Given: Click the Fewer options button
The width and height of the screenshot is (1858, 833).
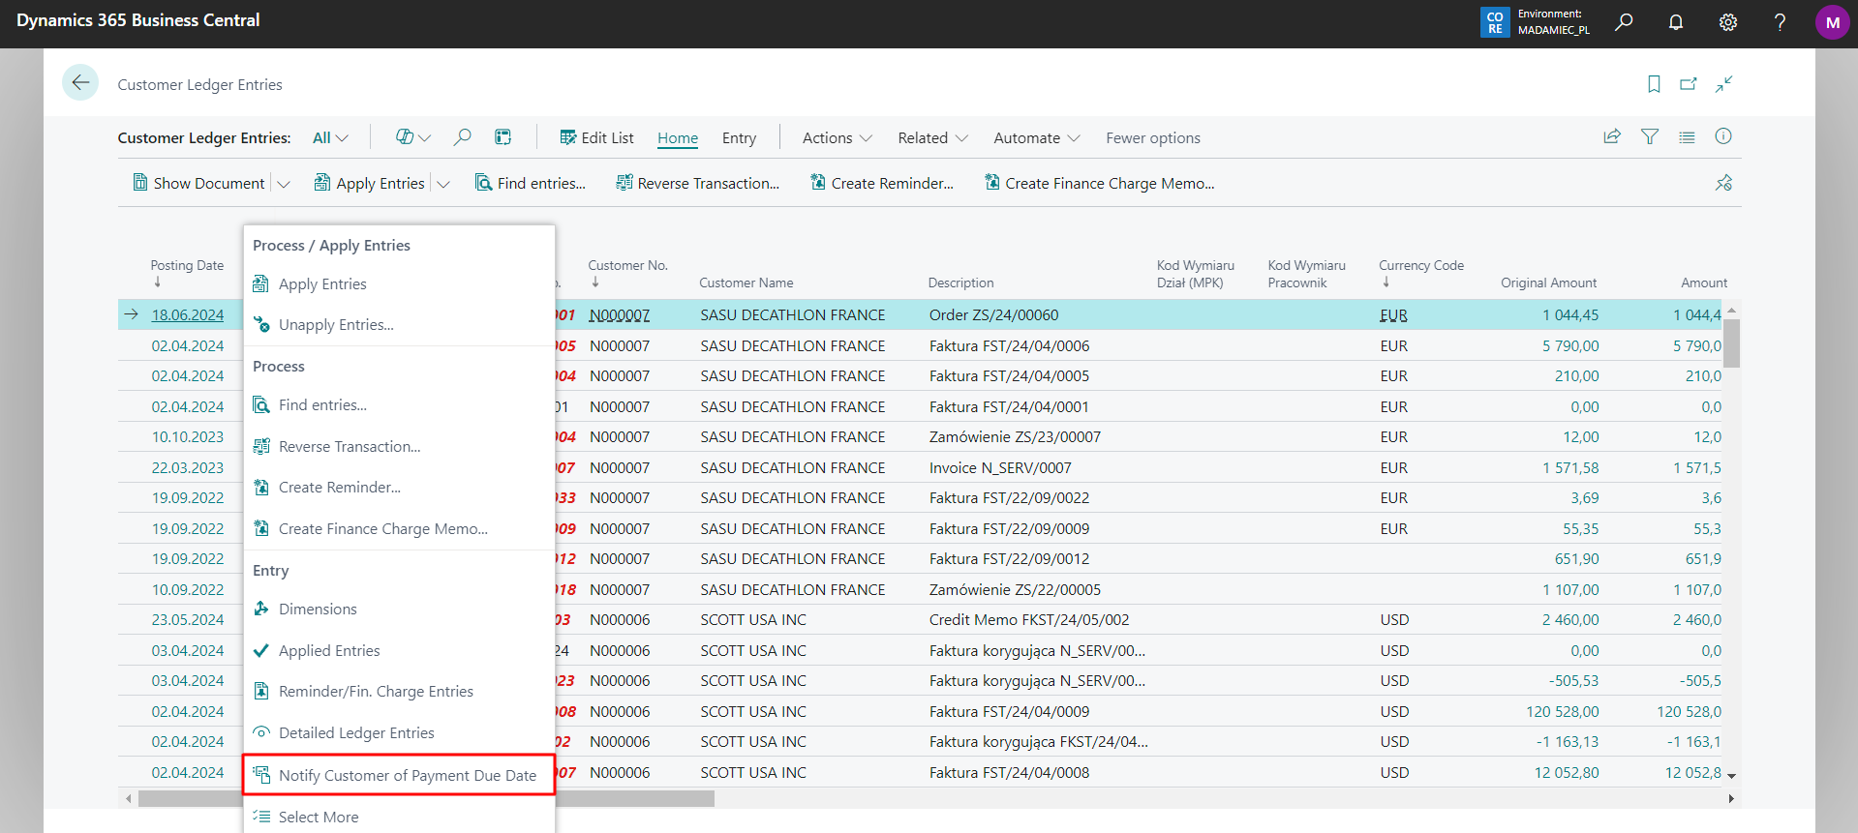Looking at the screenshot, I should (1152, 138).
